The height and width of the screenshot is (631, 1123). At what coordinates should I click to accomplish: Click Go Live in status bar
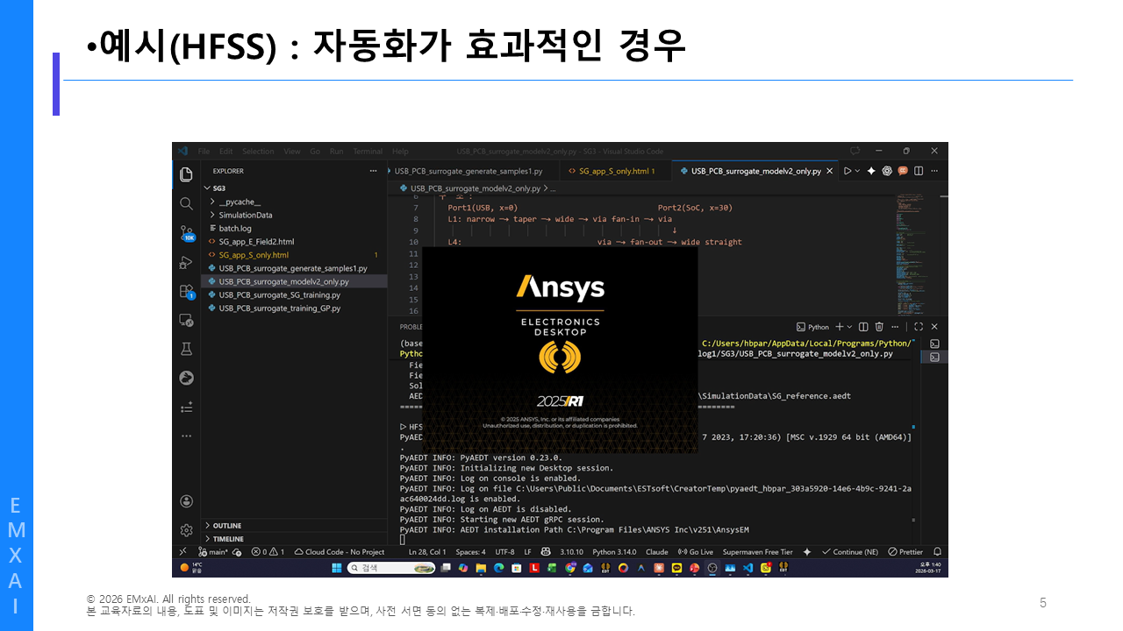point(696,552)
